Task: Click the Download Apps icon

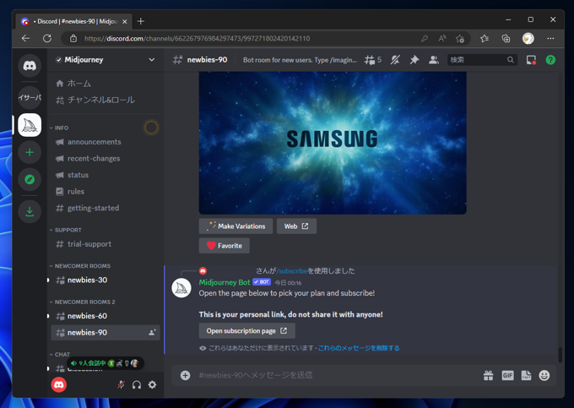Action: pyautogui.click(x=30, y=211)
